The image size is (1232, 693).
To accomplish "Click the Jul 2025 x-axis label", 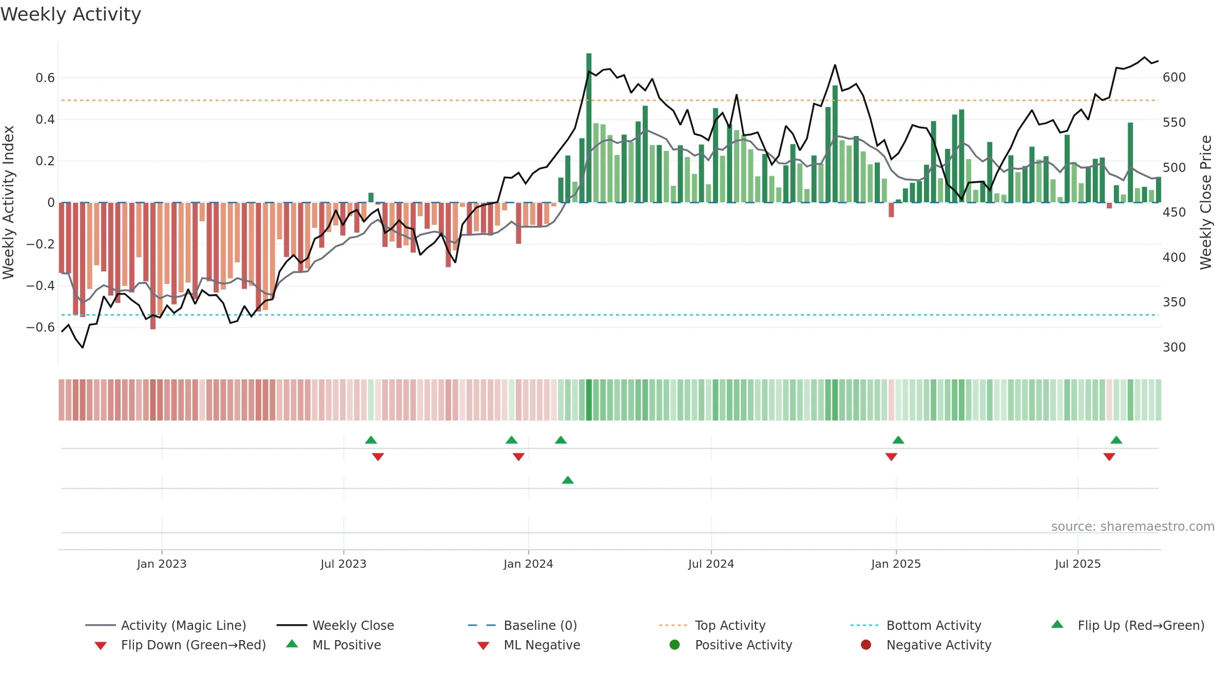I will pyautogui.click(x=1078, y=564).
